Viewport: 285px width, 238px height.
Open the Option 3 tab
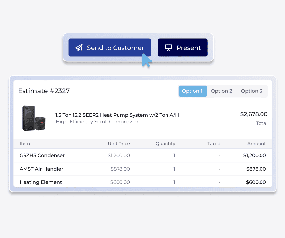(251, 91)
